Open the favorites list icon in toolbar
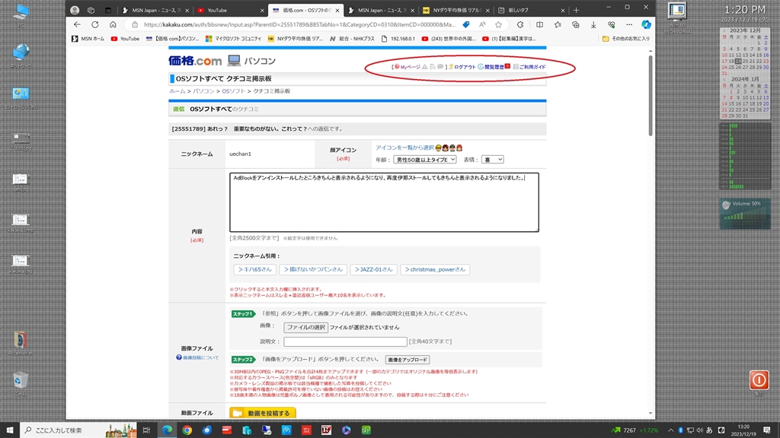 [x=558, y=24]
